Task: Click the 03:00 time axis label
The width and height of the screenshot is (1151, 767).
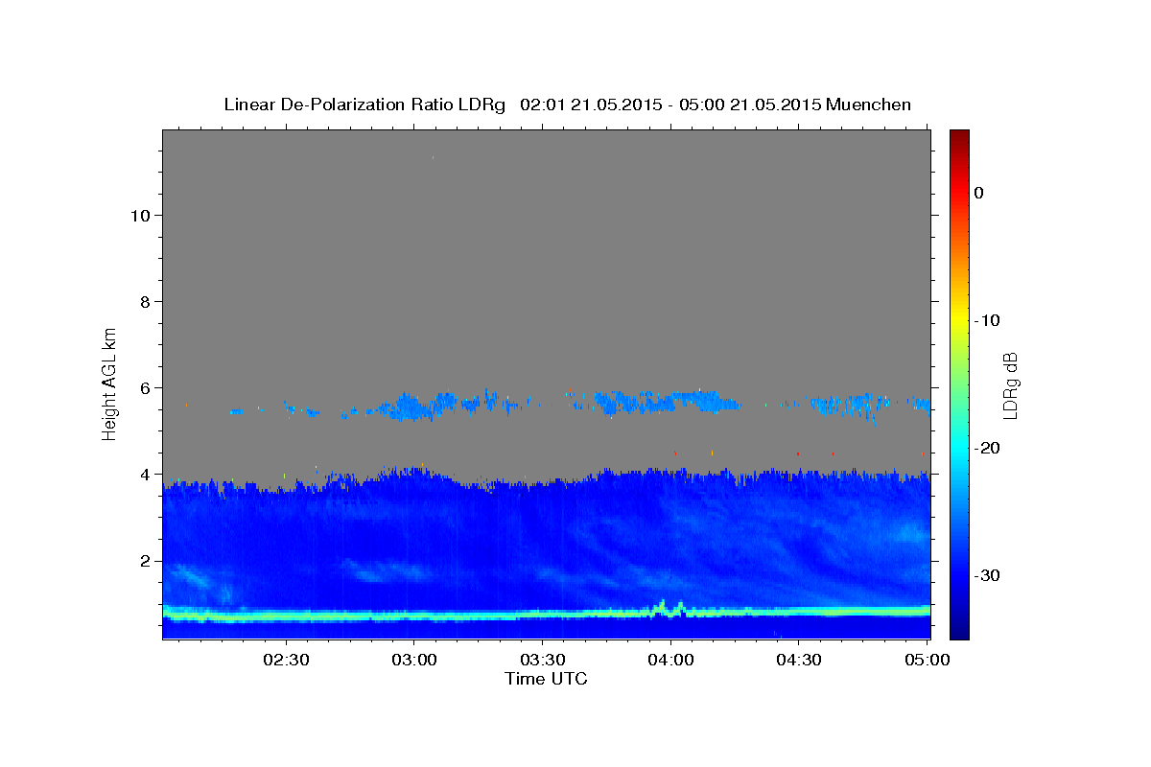Action: [x=414, y=660]
